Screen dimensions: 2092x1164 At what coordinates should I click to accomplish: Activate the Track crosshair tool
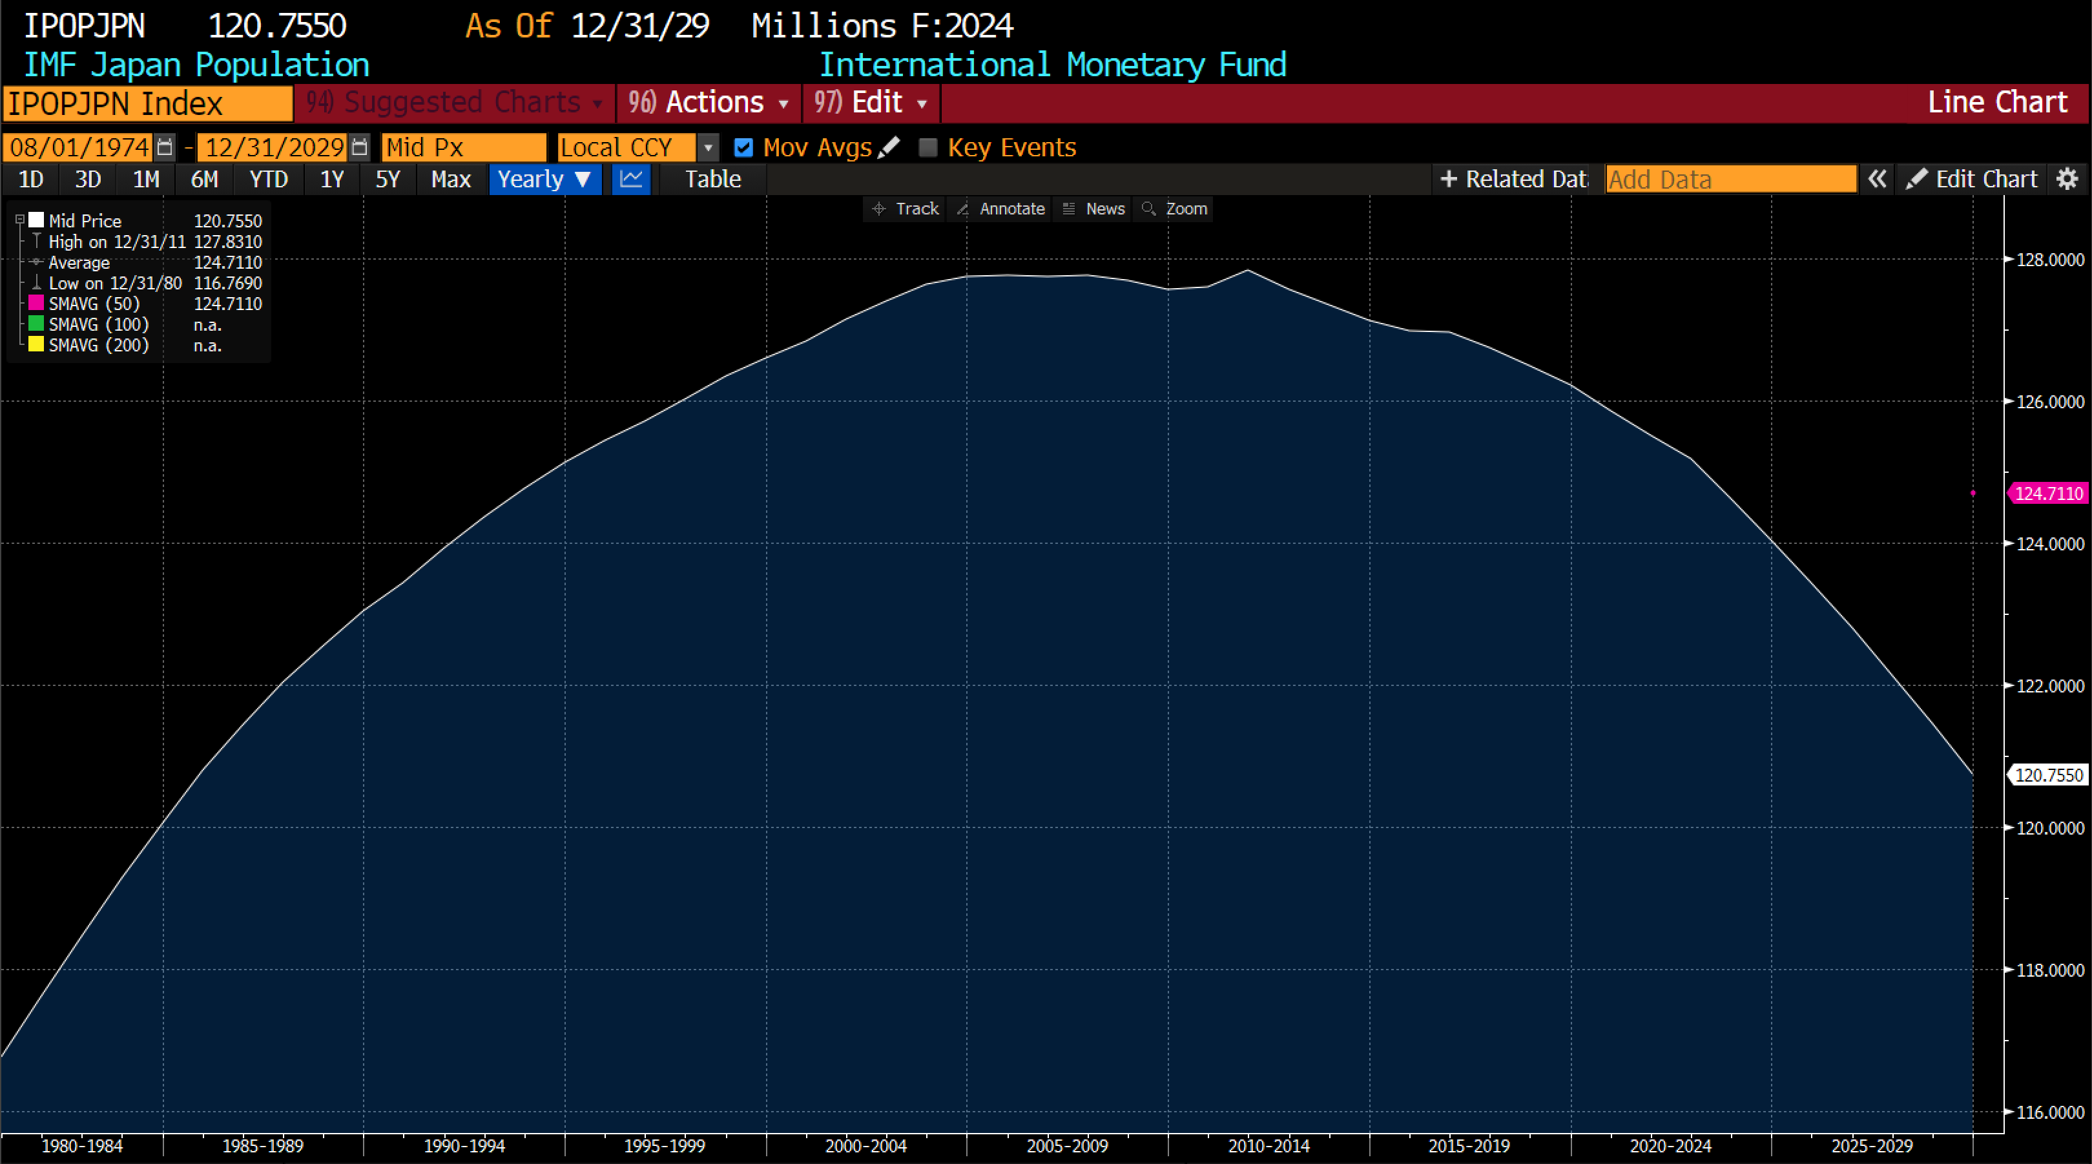906,209
